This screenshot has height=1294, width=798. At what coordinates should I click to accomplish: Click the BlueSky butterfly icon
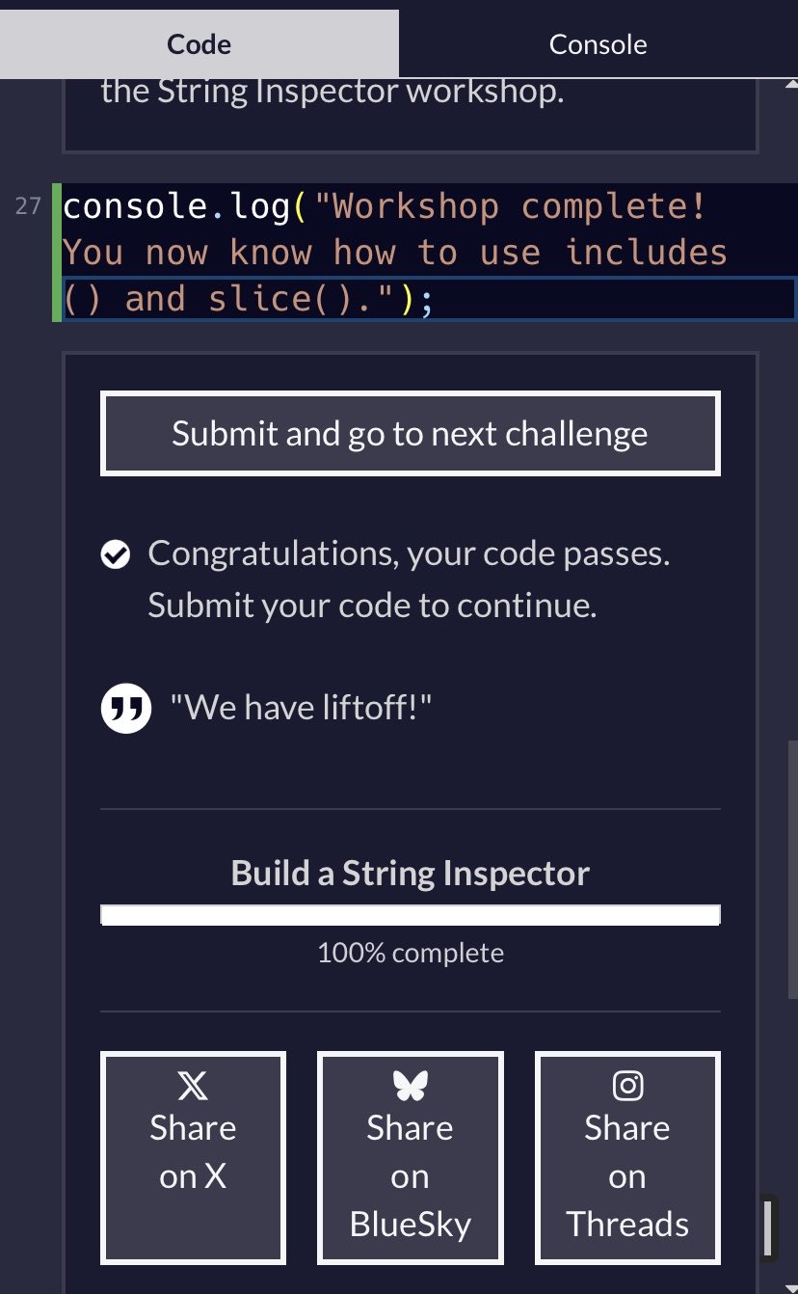(410, 1087)
